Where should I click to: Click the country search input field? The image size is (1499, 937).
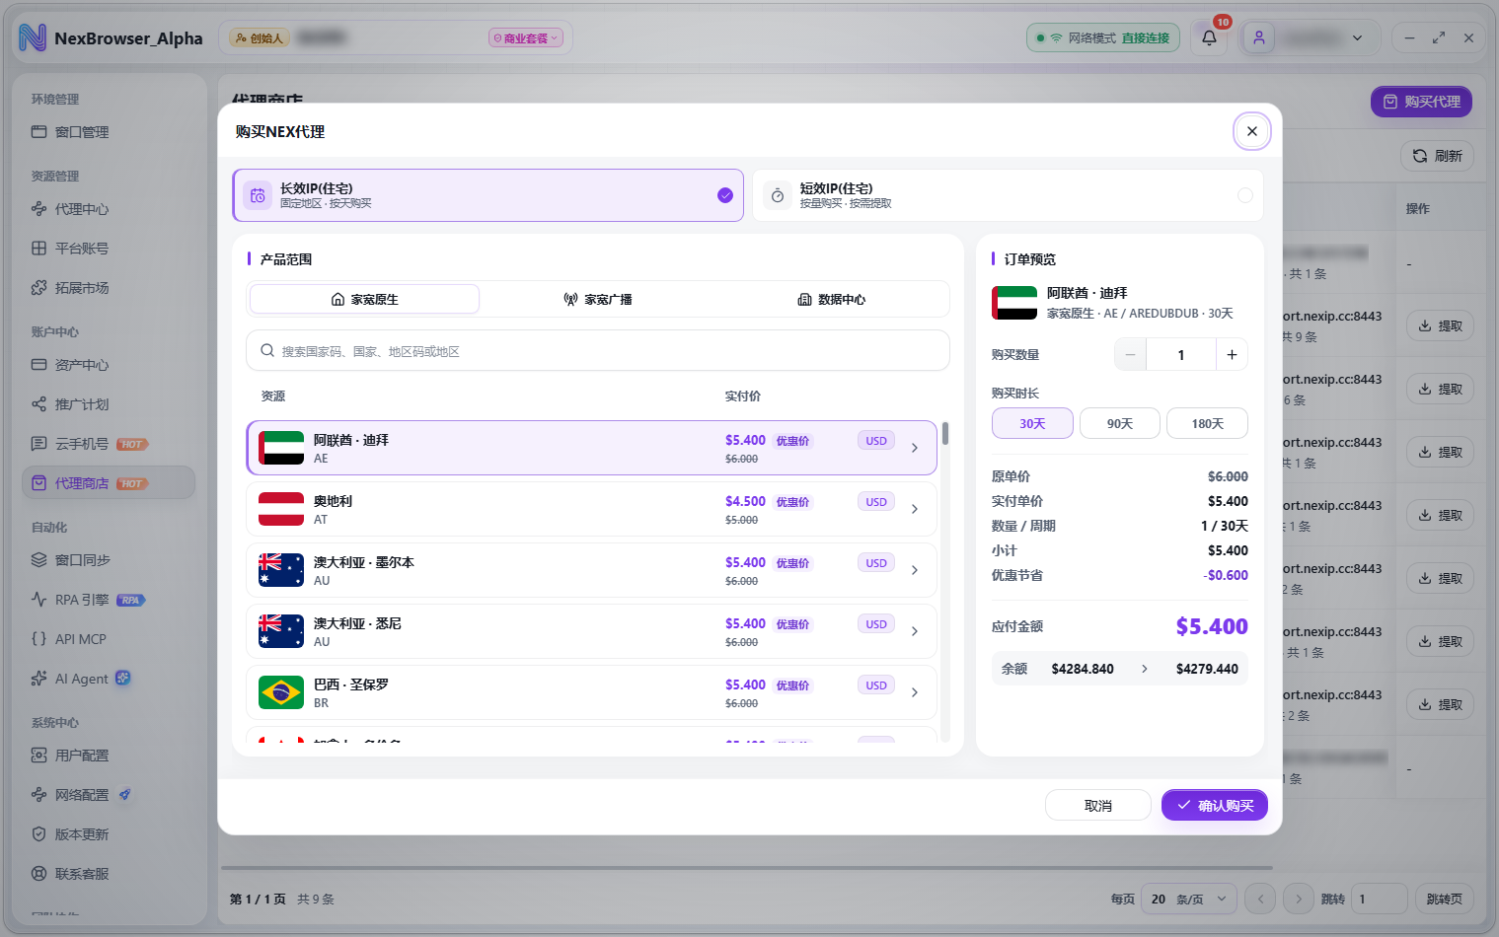click(x=598, y=351)
